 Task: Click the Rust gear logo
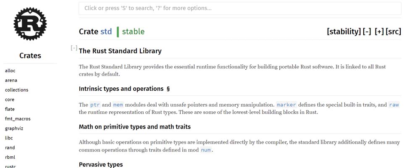(30, 24)
